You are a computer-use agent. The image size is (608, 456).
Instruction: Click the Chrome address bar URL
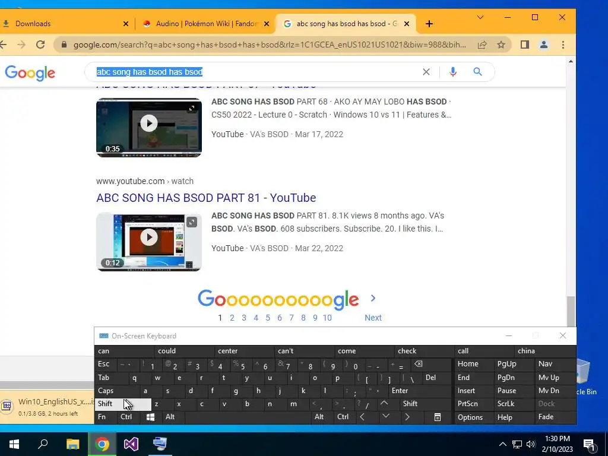(x=270, y=45)
